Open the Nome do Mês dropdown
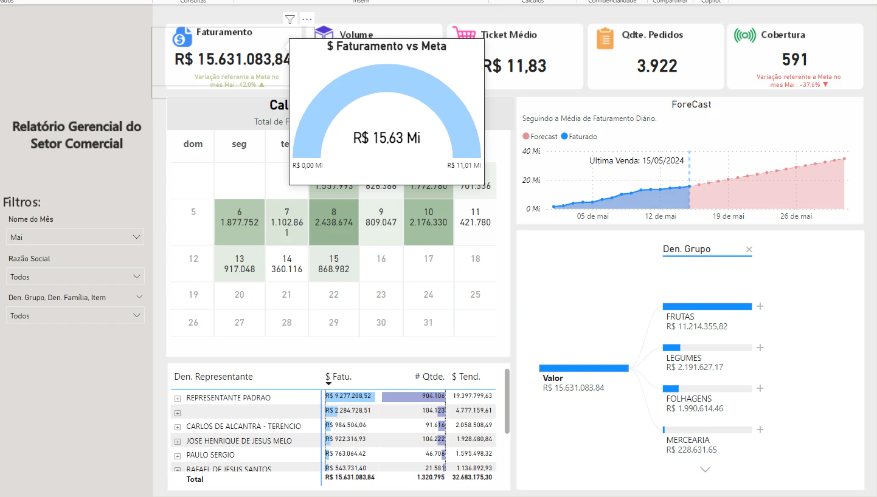The height and width of the screenshot is (497, 877). (75, 237)
